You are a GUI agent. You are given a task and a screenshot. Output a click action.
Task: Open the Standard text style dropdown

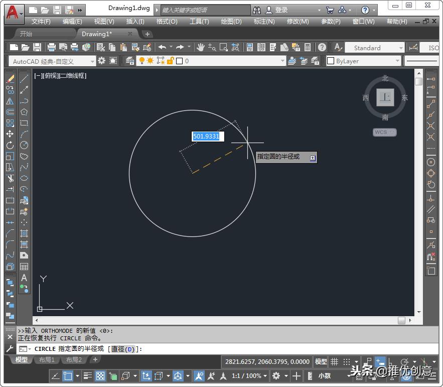pos(401,48)
